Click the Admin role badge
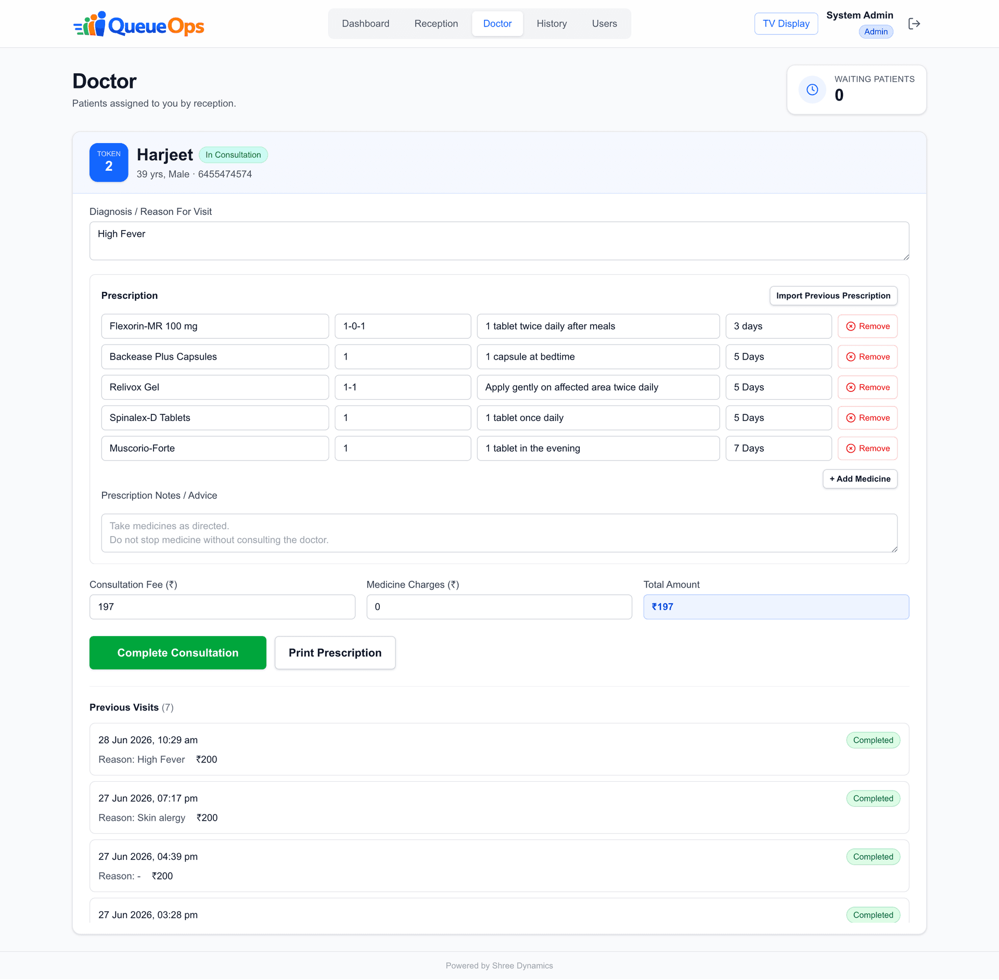The image size is (999, 980). pyautogui.click(x=876, y=32)
